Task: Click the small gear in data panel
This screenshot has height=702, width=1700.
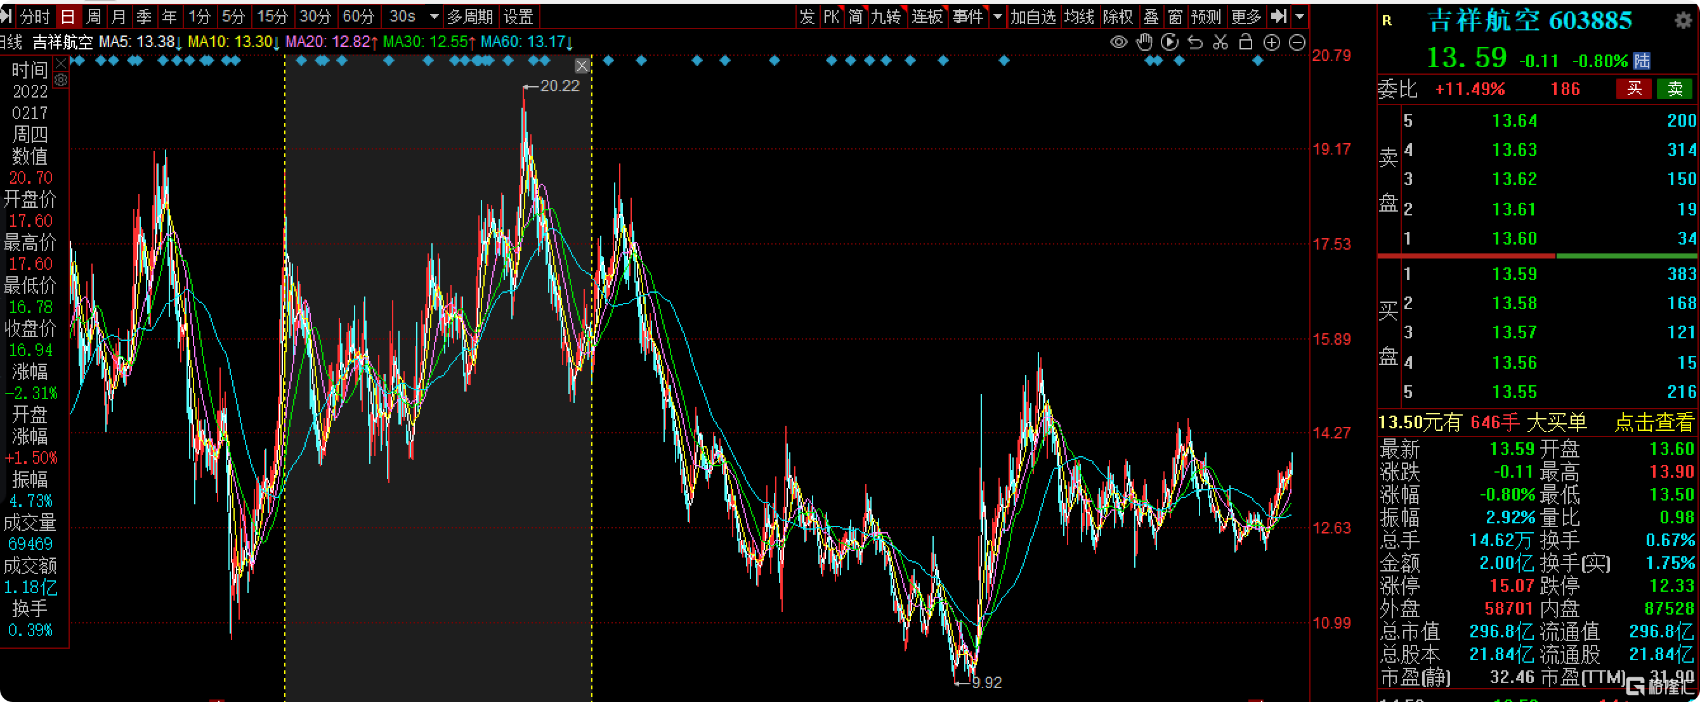Action: point(61,80)
